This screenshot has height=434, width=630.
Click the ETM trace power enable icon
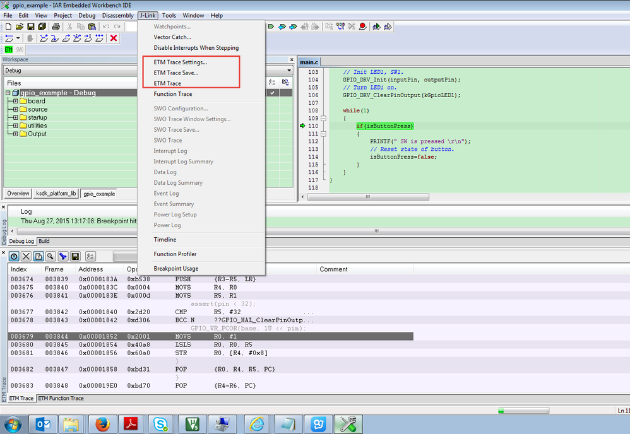tap(14, 256)
